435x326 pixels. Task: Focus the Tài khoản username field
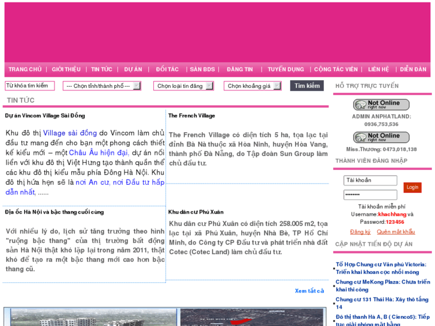coord(370,180)
